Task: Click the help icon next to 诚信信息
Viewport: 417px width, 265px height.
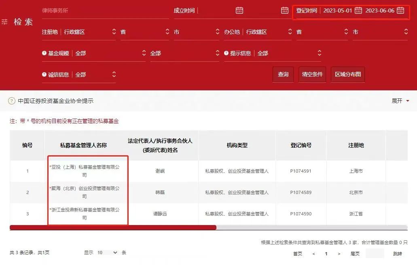Action: pos(44,75)
